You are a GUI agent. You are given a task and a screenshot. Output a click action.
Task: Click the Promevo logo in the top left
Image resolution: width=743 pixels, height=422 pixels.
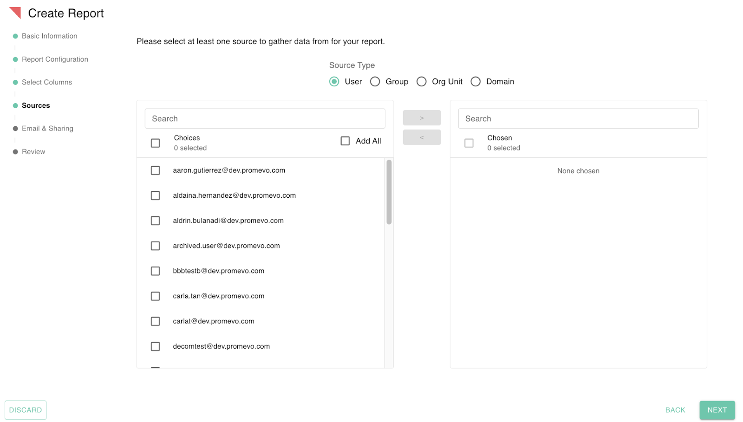coord(14,13)
